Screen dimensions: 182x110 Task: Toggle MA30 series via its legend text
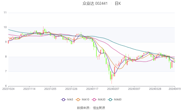pyautogui.click(x=102, y=99)
